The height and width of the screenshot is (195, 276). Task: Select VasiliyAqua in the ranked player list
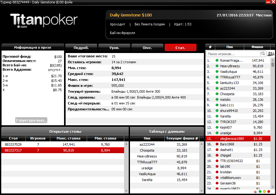tap(238, 72)
